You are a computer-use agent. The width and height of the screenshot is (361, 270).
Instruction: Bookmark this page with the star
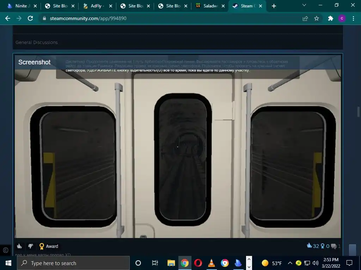coord(317,18)
